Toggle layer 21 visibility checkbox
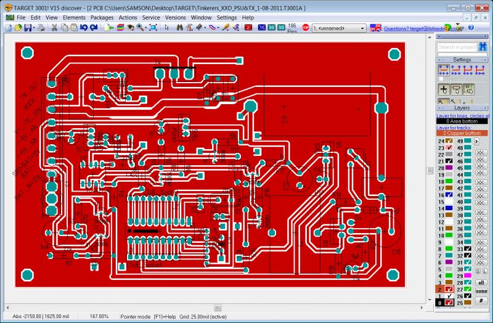Viewport: 493px width, 323px height. click(449, 160)
